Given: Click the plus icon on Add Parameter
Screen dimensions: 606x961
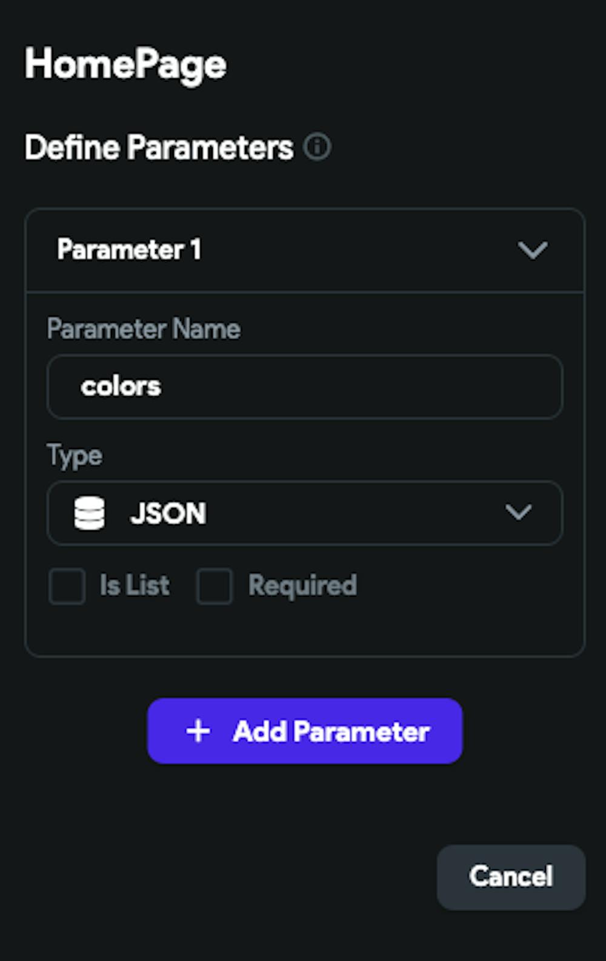Looking at the screenshot, I should coord(198,731).
